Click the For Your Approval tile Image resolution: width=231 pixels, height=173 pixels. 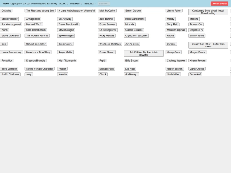(x=11, y=24)
